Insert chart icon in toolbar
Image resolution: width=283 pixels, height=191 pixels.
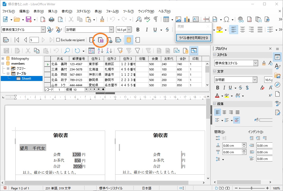tap(187, 19)
